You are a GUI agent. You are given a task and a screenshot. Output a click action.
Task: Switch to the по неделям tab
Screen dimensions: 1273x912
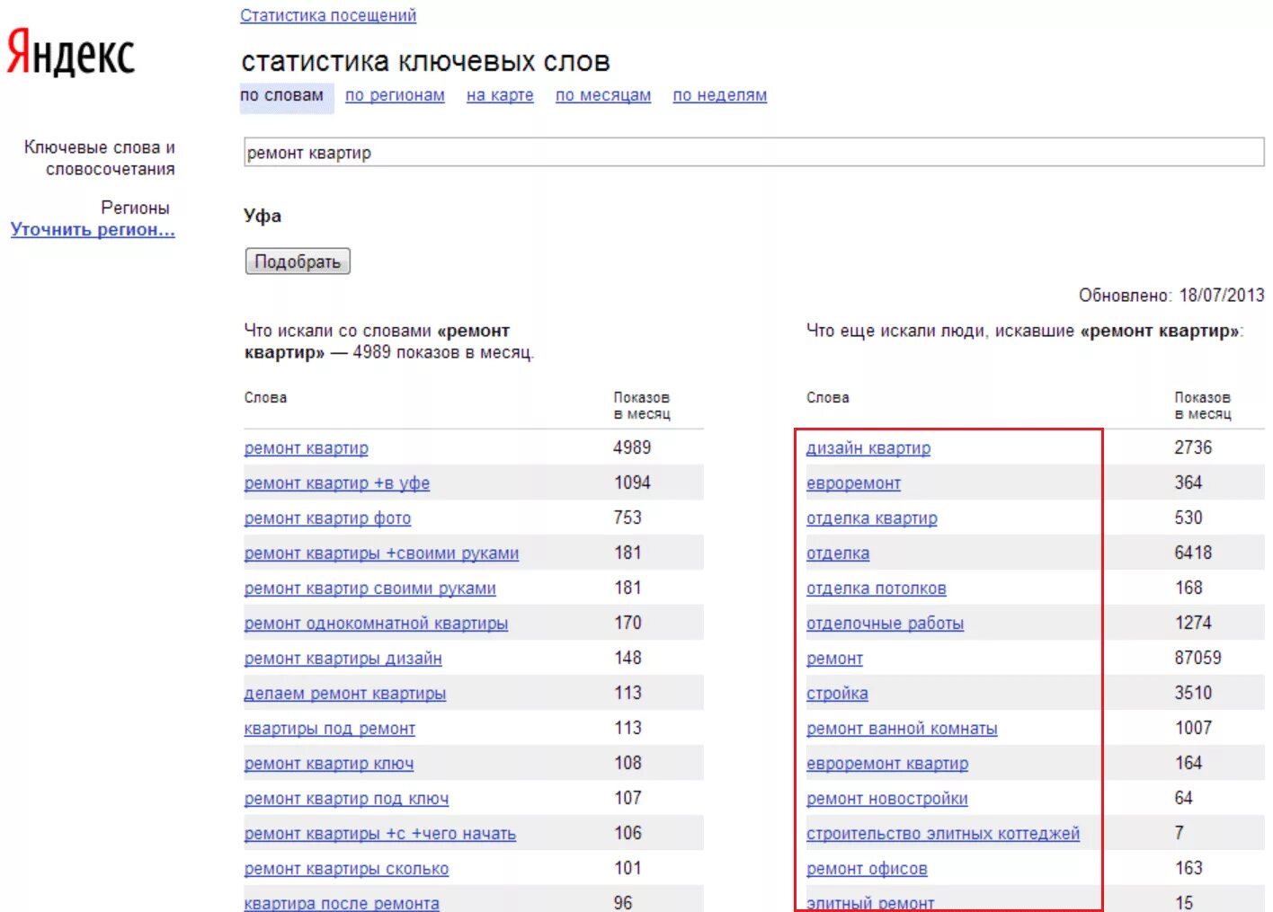(720, 95)
